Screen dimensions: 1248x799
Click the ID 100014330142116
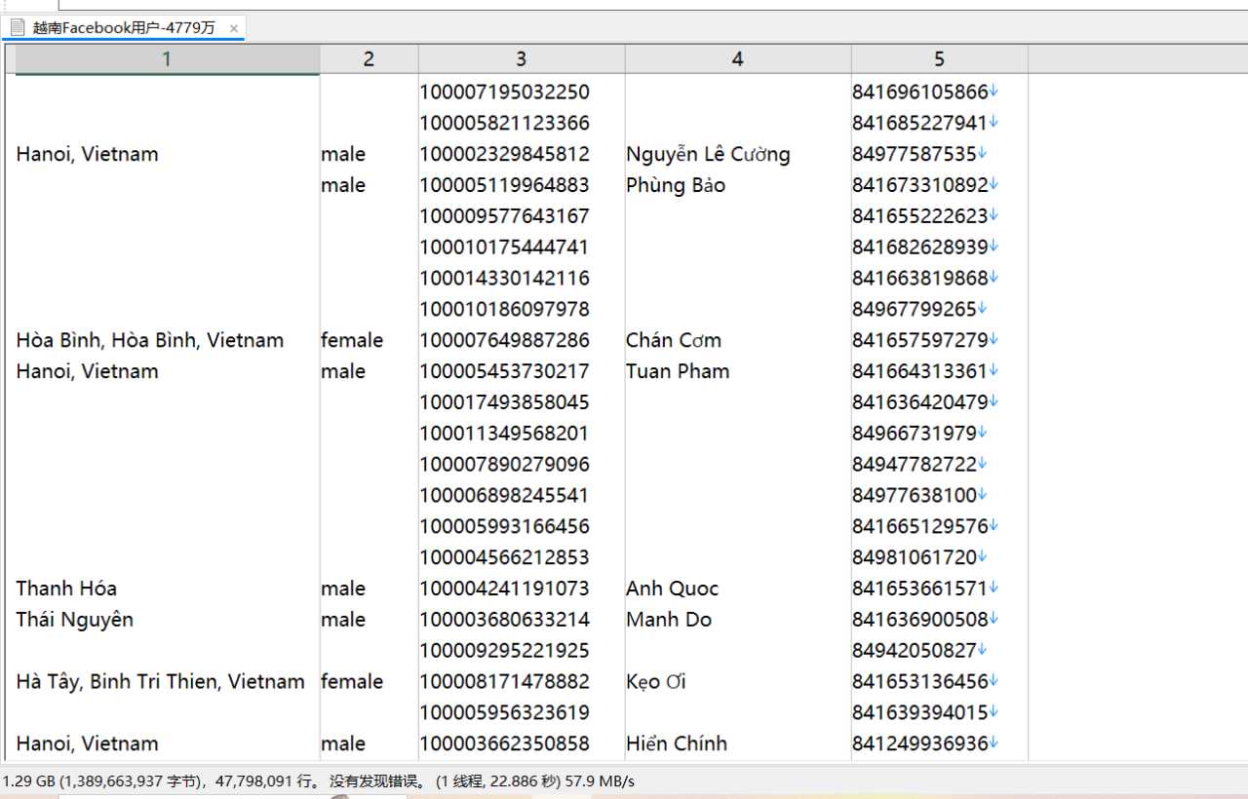(505, 278)
